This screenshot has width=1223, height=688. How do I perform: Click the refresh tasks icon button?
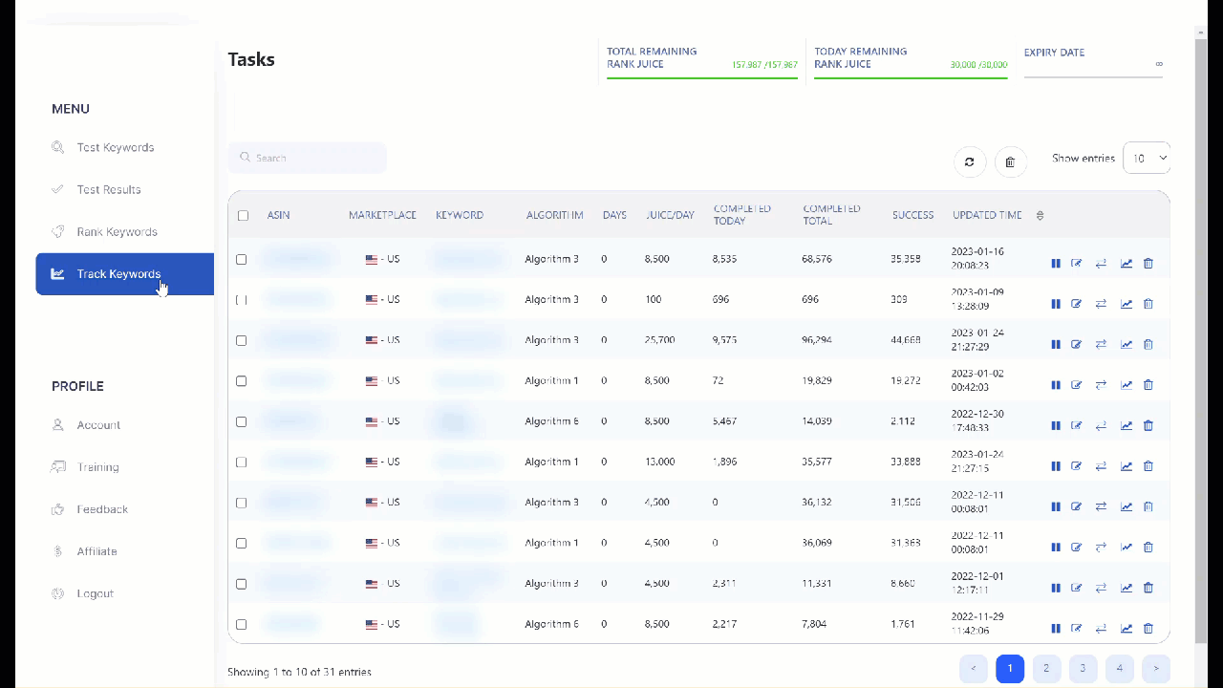click(x=969, y=162)
